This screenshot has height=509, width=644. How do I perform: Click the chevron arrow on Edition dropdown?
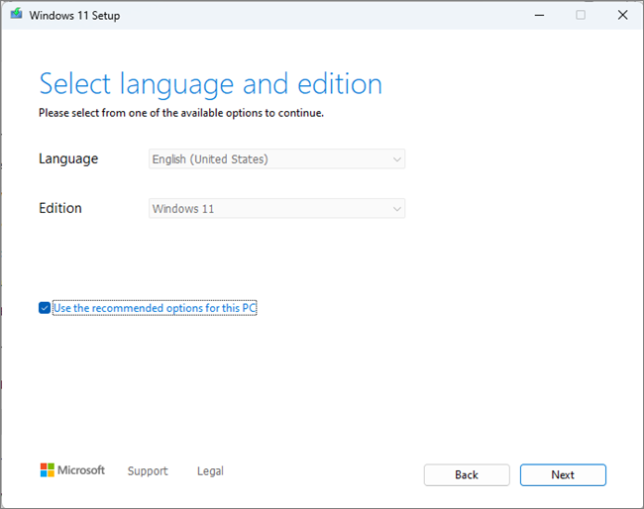[396, 209]
